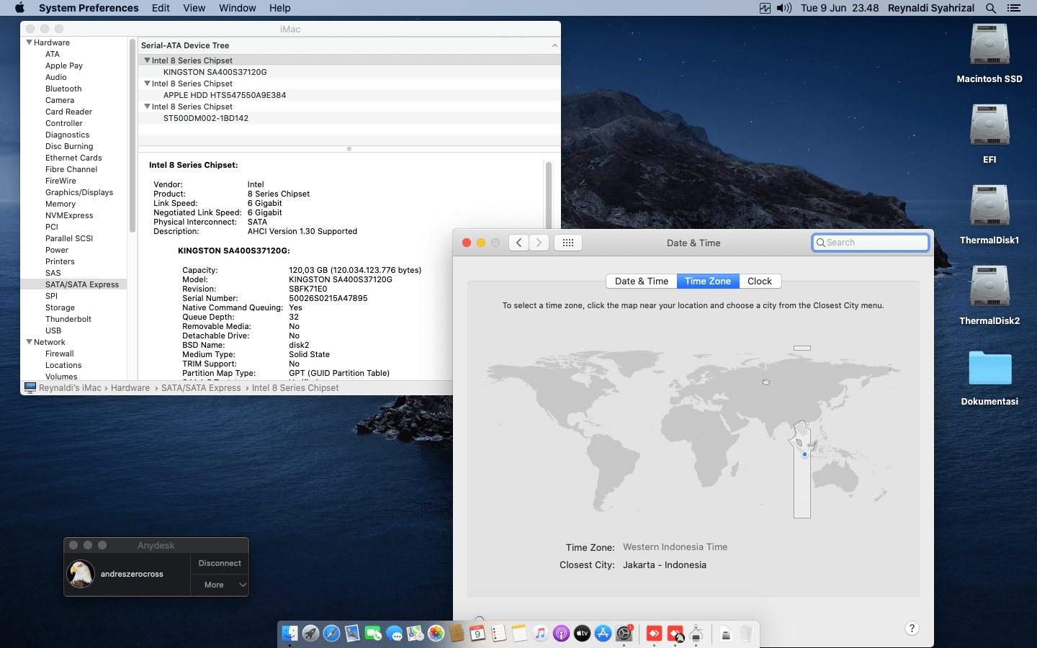This screenshot has height=648, width=1037.
Task: Select Bluetooth in System Information sidebar
Action: click(63, 89)
